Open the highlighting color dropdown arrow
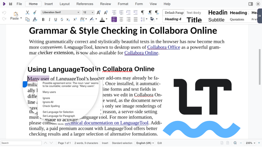This screenshot has width=262, height=147. click(96, 19)
